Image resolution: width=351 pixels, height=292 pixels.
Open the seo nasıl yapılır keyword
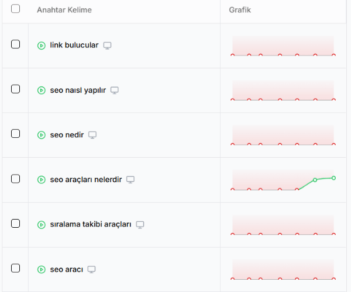[78, 91]
